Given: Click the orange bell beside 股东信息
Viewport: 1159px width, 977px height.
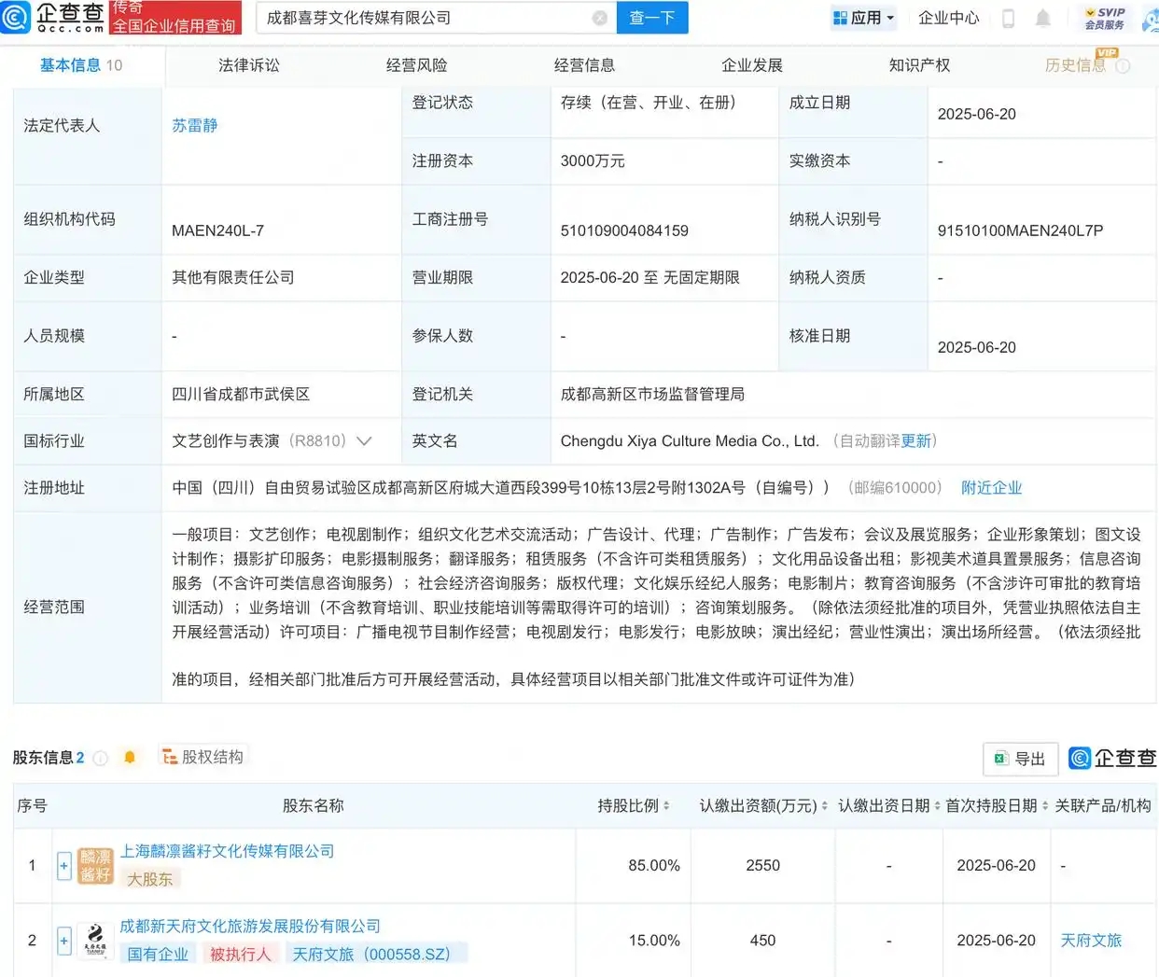Looking at the screenshot, I should pos(130,758).
